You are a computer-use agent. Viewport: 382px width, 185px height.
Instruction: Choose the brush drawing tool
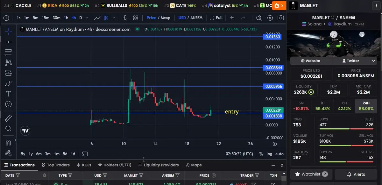(x=9, y=83)
